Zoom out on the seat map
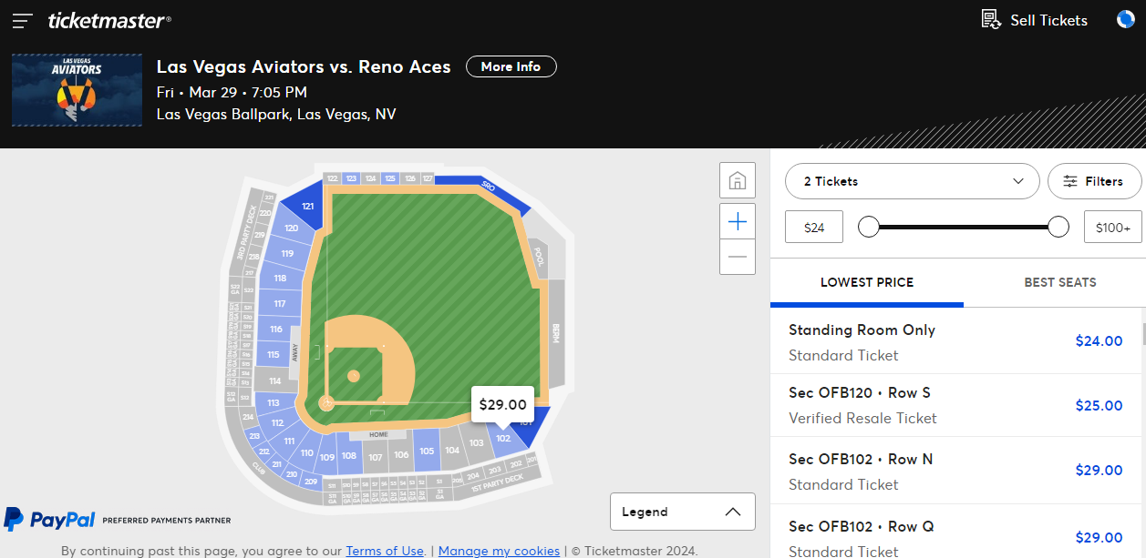The image size is (1146, 558). point(738,257)
